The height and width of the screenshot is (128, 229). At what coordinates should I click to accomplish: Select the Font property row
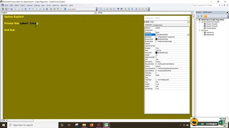167,50
